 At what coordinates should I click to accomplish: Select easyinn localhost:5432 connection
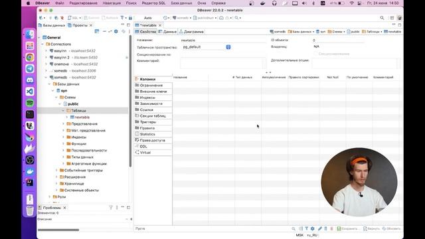[72, 51]
